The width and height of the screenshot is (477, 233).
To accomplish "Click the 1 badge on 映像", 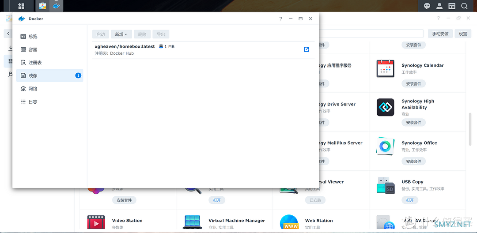I will click(78, 75).
